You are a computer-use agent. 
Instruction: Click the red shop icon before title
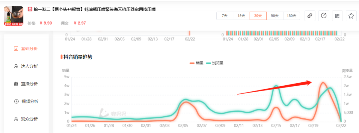coord(30,9)
